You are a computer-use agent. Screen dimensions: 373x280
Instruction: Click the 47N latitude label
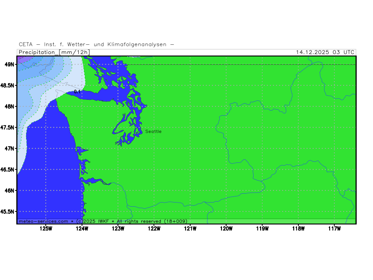click(9, 148)
